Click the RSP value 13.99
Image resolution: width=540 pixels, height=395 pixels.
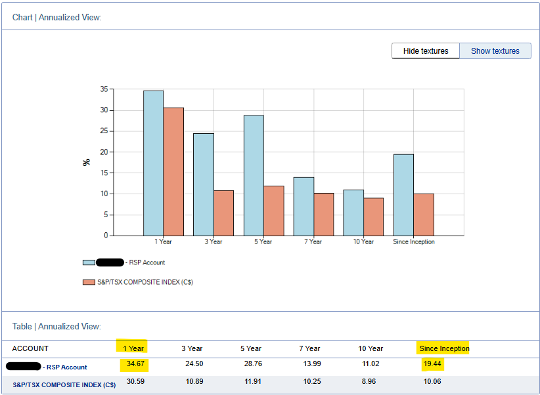pyautogui.click(x=312, y=364)
